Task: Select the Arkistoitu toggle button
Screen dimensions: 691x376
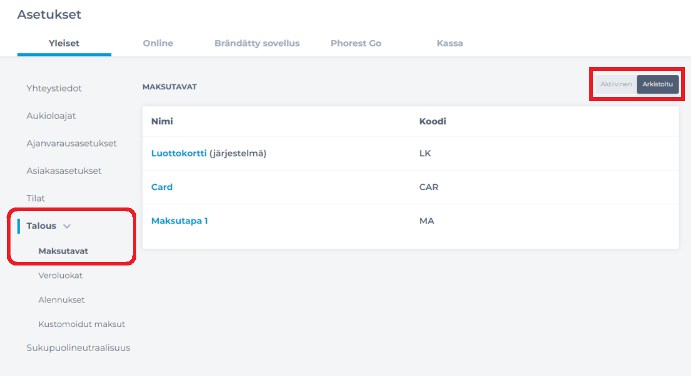Action: tap(657, 84)
